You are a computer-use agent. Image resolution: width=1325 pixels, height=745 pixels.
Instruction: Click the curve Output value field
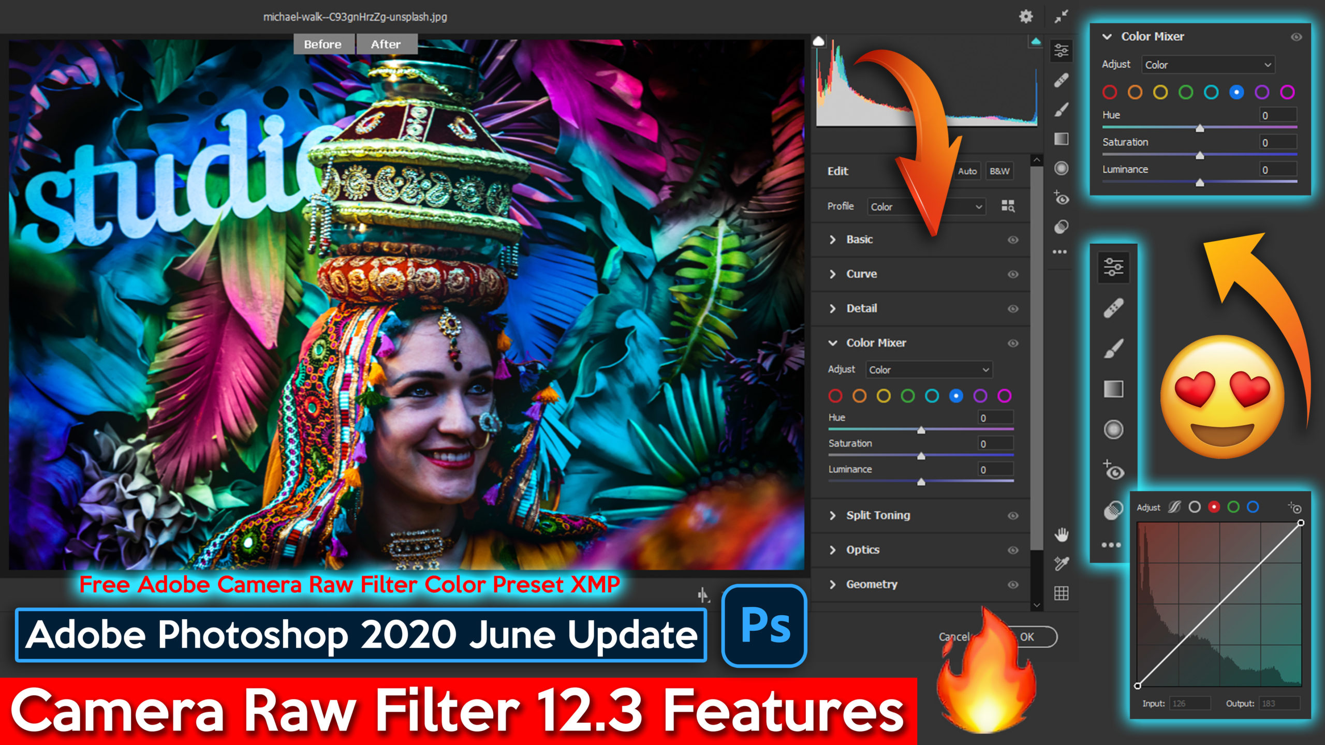tap(1279, 704)
